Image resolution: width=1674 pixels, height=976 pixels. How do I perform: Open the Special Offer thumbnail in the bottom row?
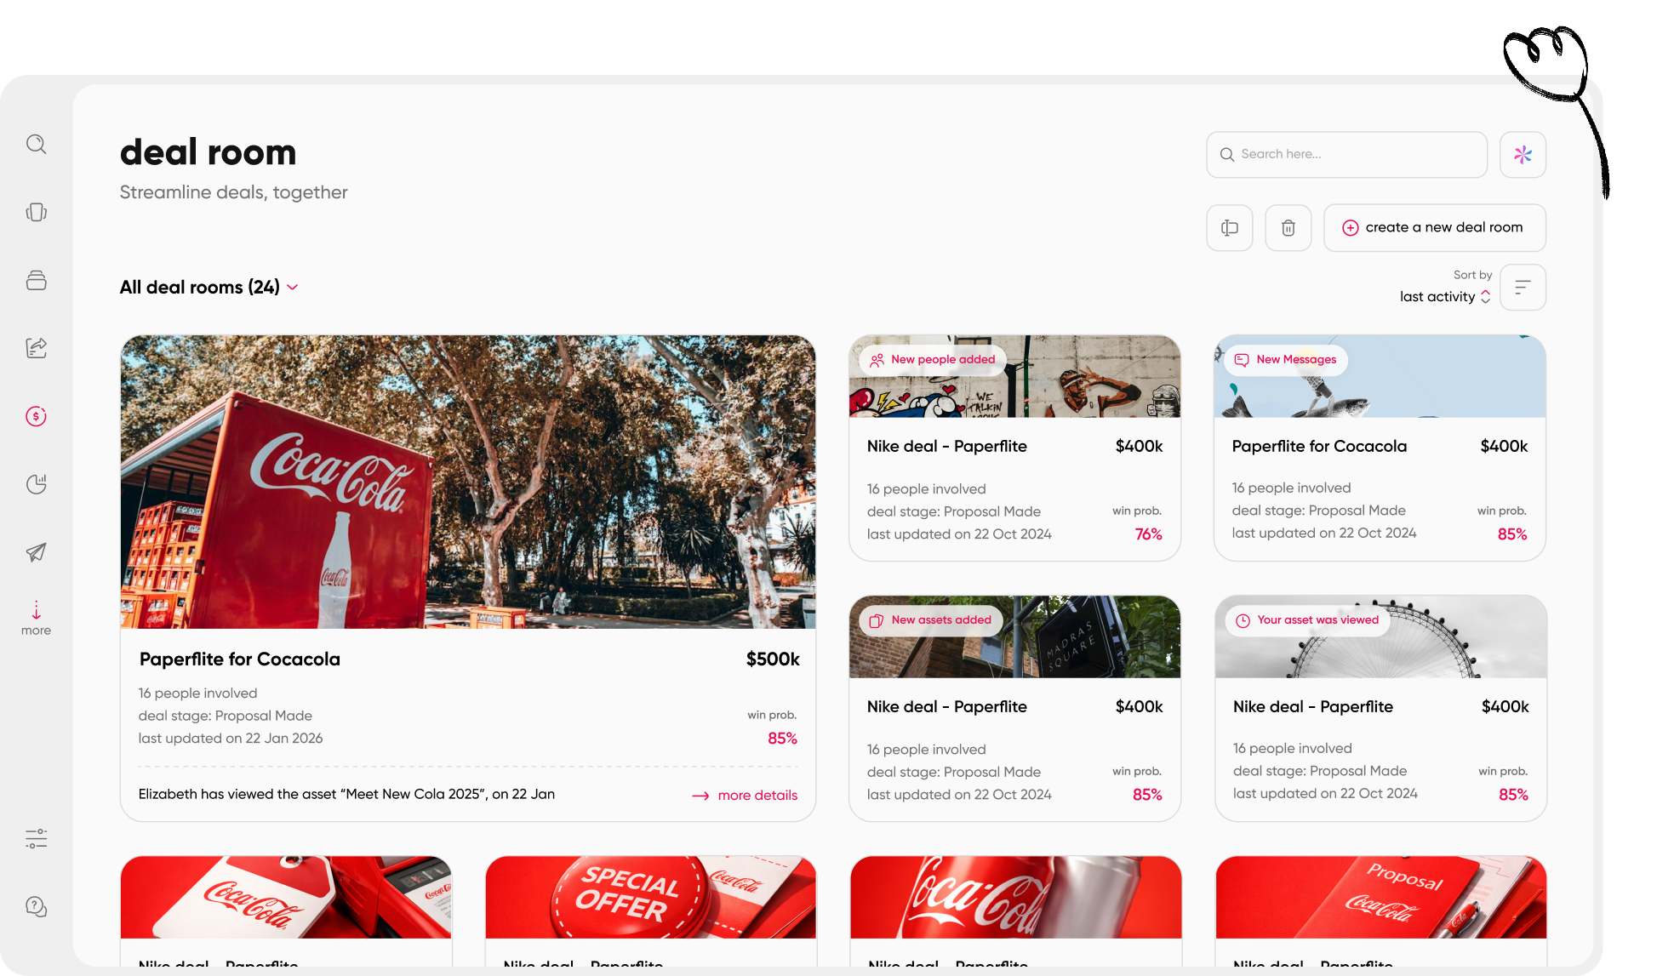coord(651,897)
